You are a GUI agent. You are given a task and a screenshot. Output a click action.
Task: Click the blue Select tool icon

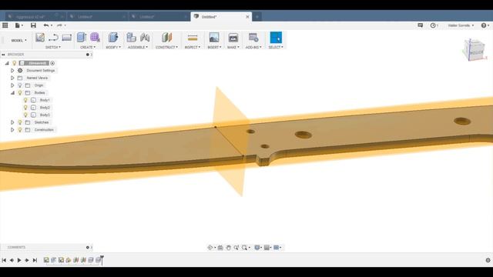click(x=276, y=38)
